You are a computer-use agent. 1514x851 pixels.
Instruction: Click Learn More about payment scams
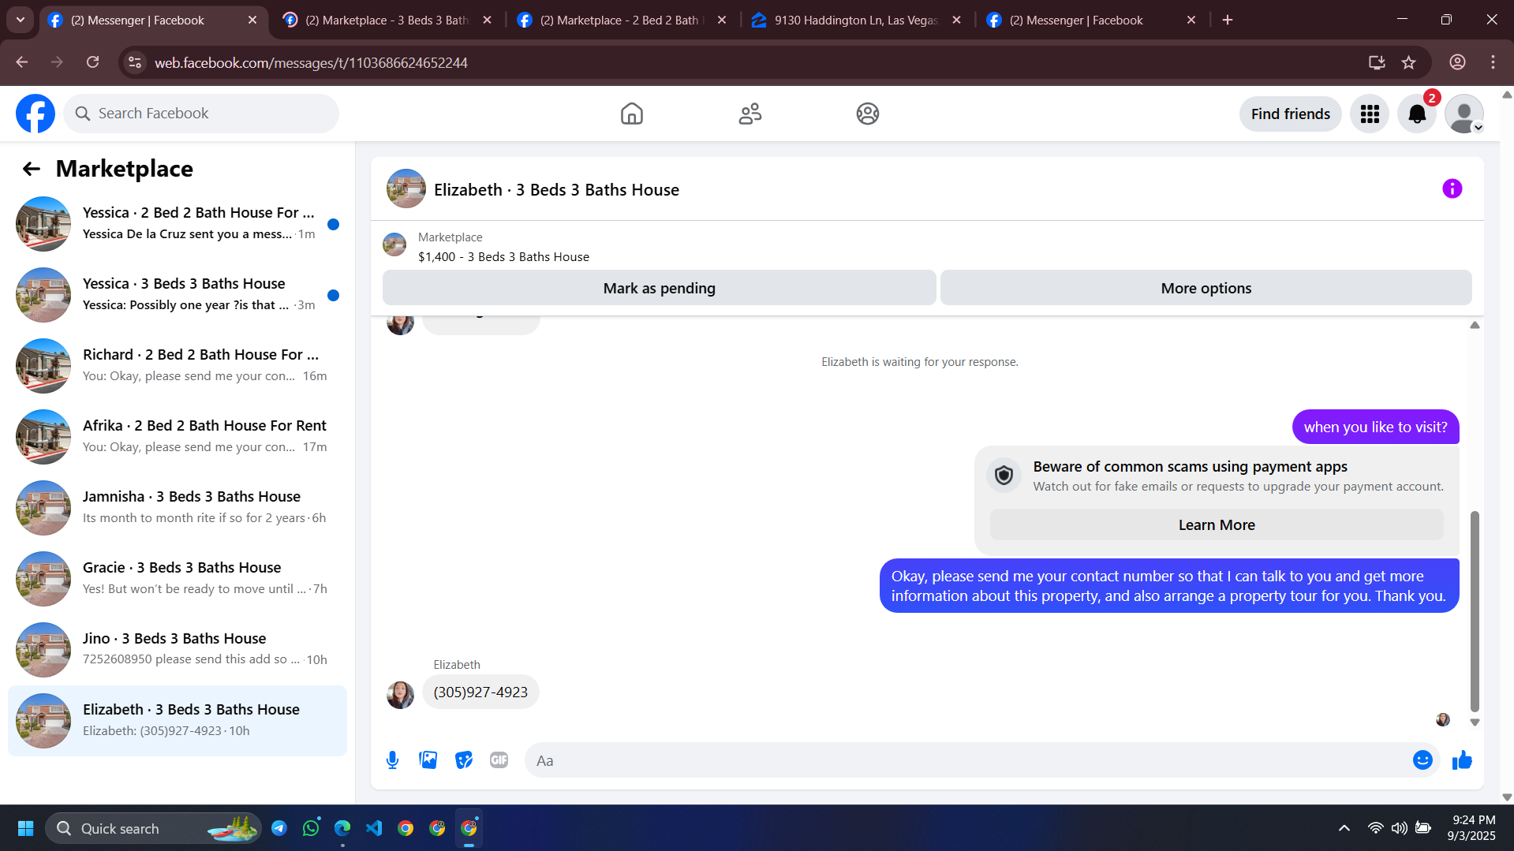(1217, 525)
